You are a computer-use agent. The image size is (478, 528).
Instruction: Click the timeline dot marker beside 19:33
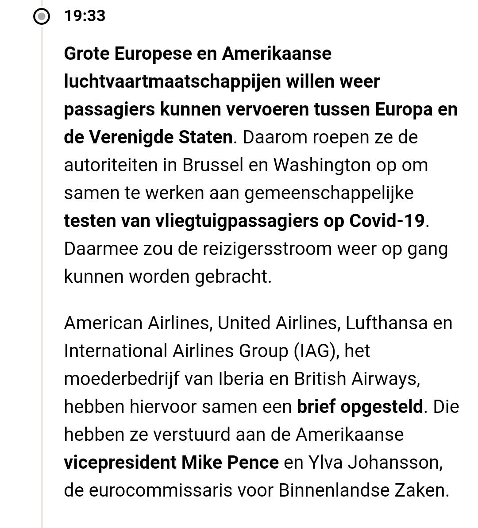click(42, 17)
